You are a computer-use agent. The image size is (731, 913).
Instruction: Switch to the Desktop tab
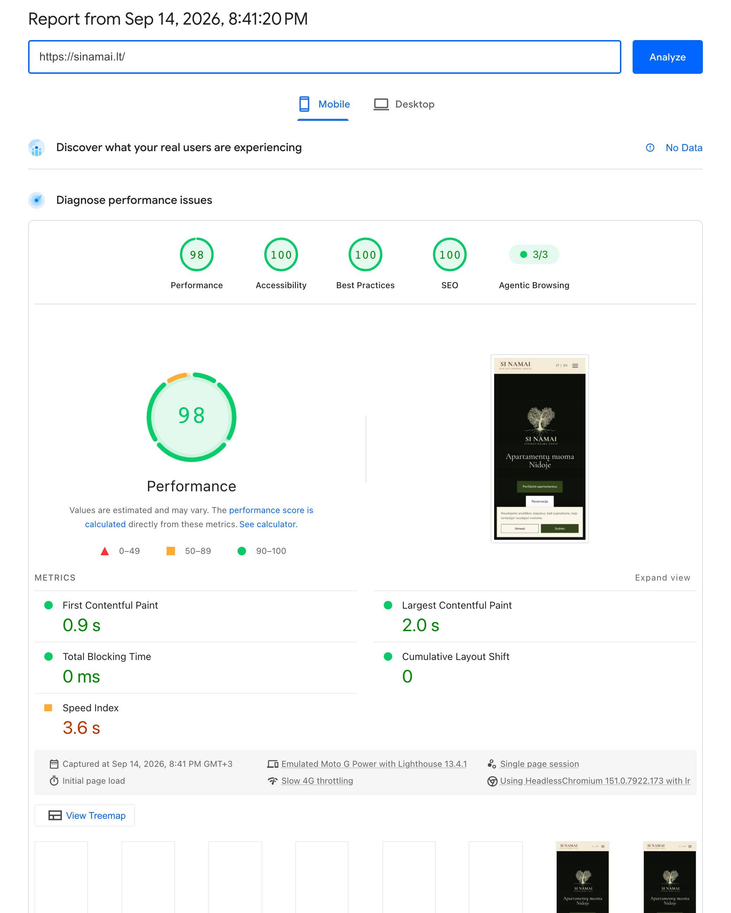coord(404,105)
